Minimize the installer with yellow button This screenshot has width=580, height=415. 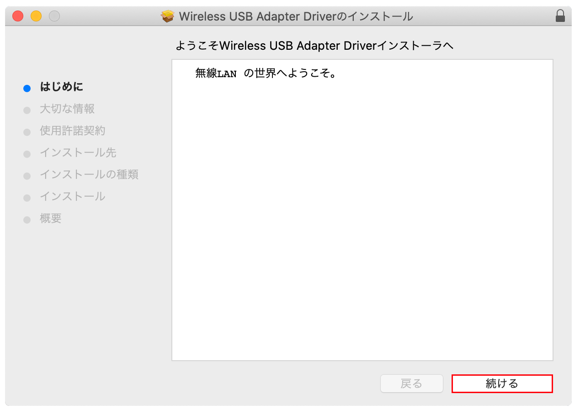coord(36,16)
